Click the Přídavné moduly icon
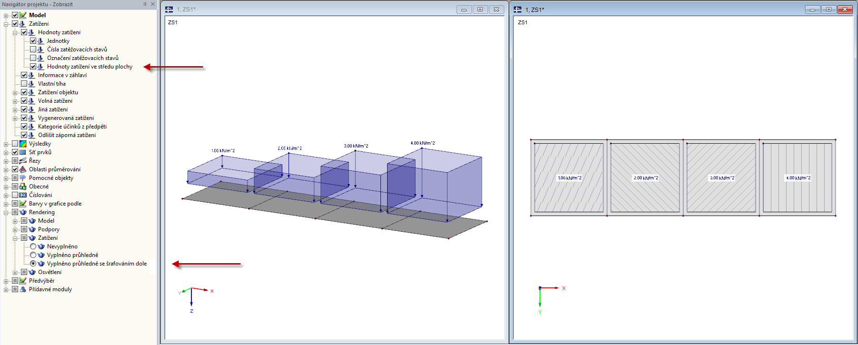Screen dimensions: 858x345 tap(22, 289)
